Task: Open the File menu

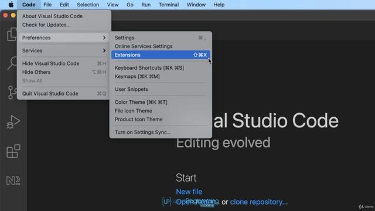Action: (x=47, y=5)
